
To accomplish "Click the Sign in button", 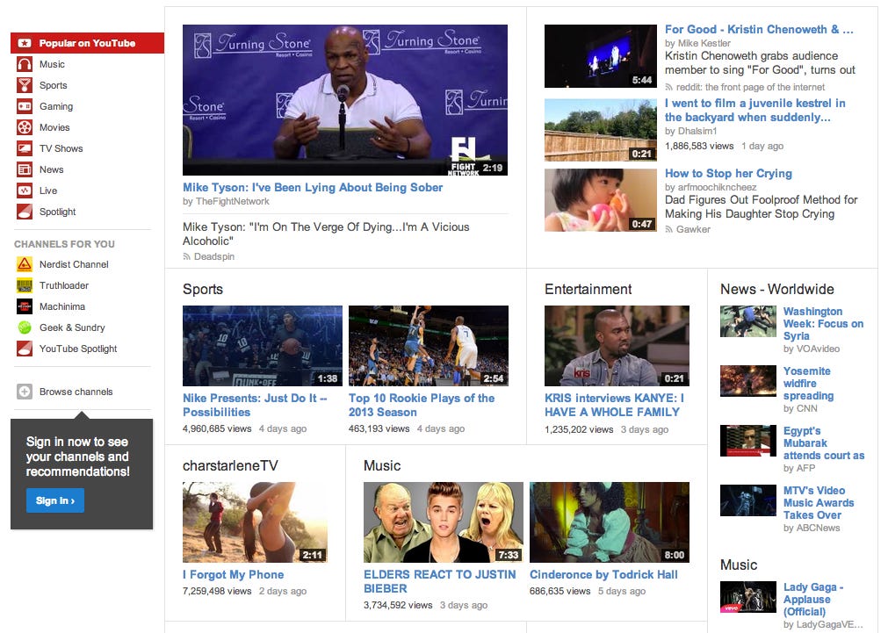I will coord(55,500).
